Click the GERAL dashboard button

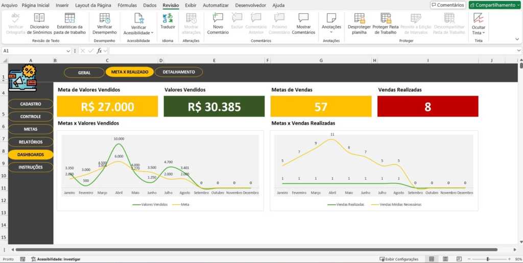(84, 73)
